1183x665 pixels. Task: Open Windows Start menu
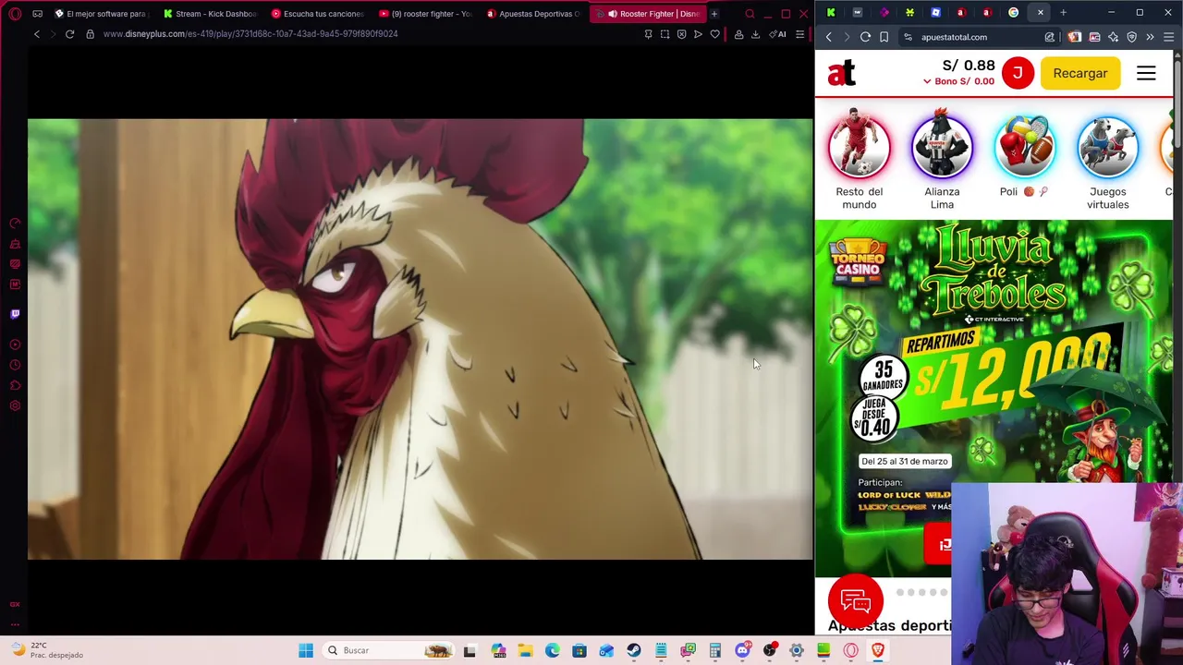click(306, 650)
